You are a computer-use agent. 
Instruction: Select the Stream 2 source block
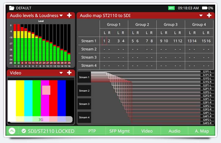84,91
